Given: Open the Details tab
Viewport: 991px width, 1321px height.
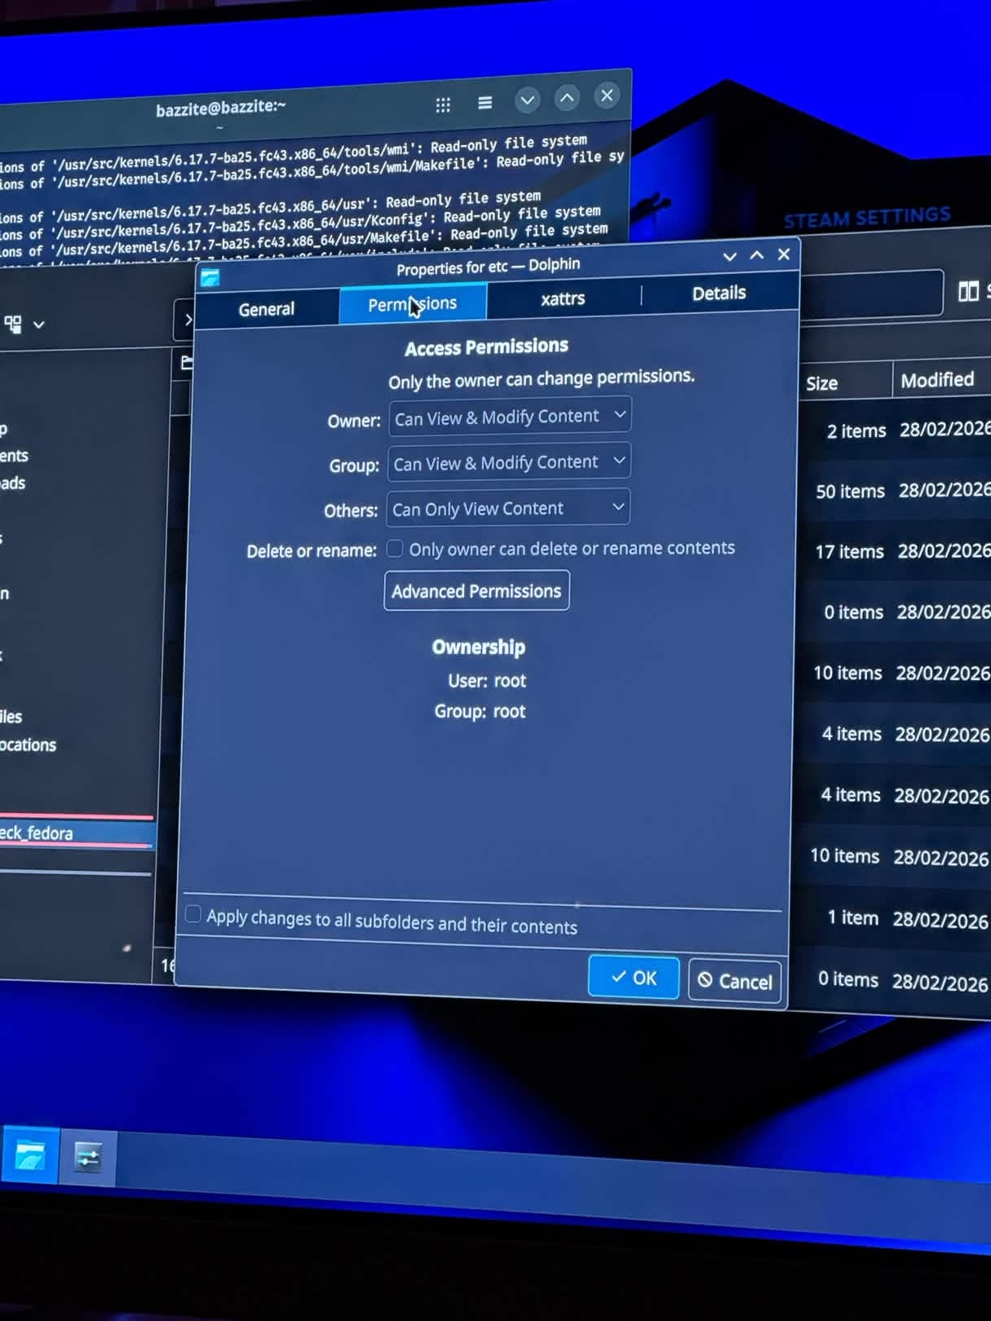Looking at the screenshot, I should click(x=719, y=293).
